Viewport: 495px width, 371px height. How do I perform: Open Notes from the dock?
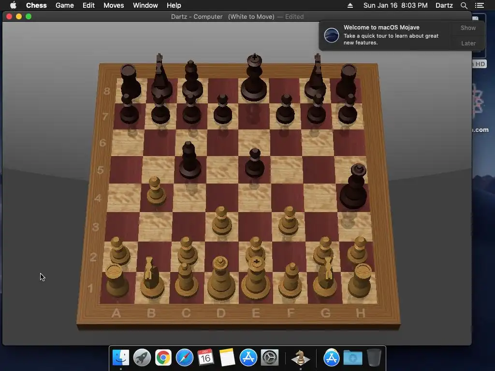tap(227, 357)
